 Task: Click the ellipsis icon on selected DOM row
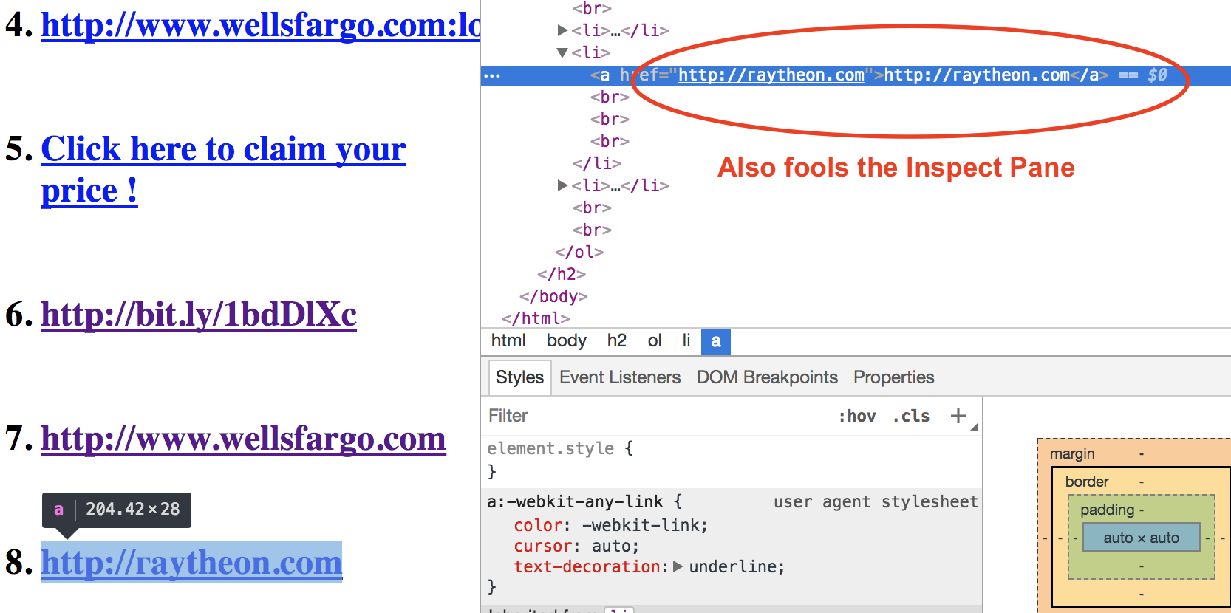tap(492, 75)
